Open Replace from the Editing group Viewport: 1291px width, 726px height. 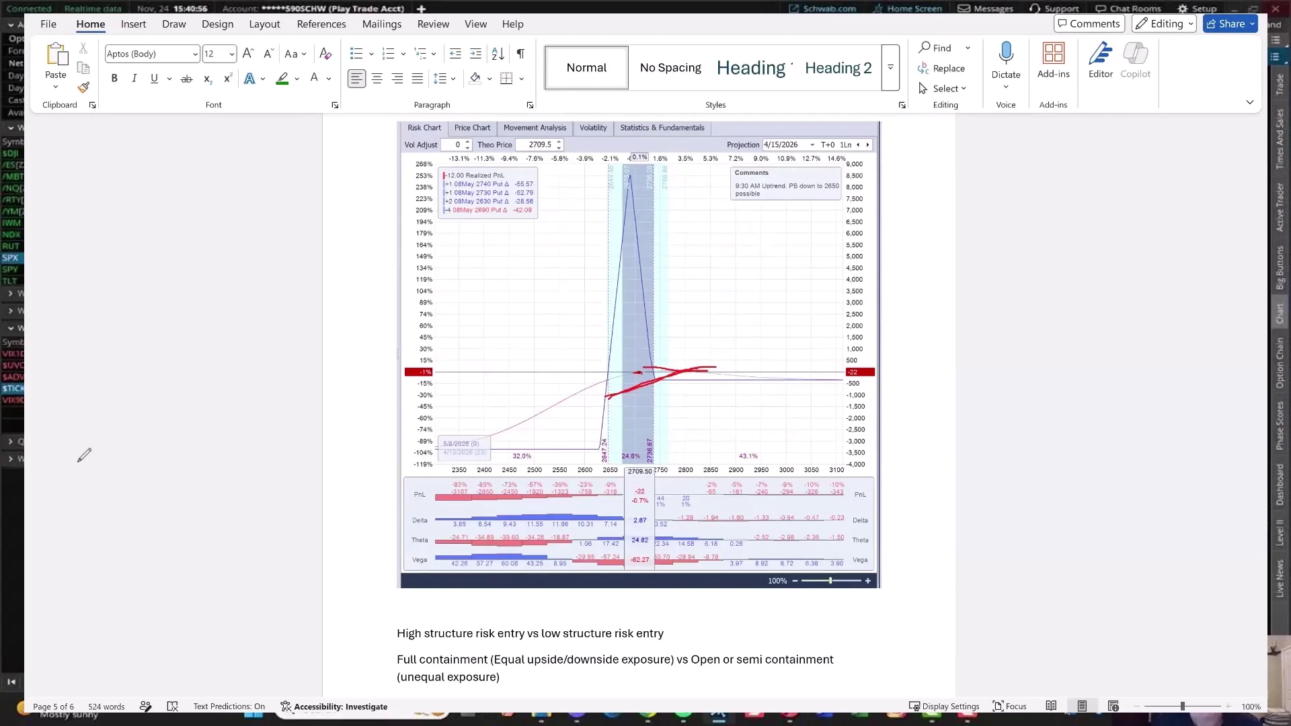[941, 69]
